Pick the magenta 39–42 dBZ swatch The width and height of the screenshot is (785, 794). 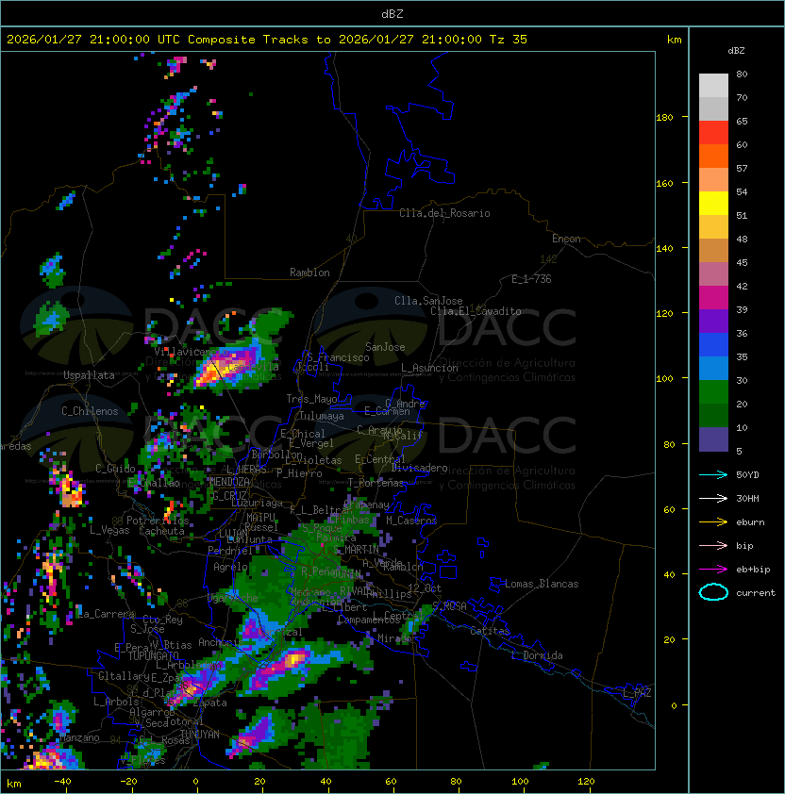(713, 298)
